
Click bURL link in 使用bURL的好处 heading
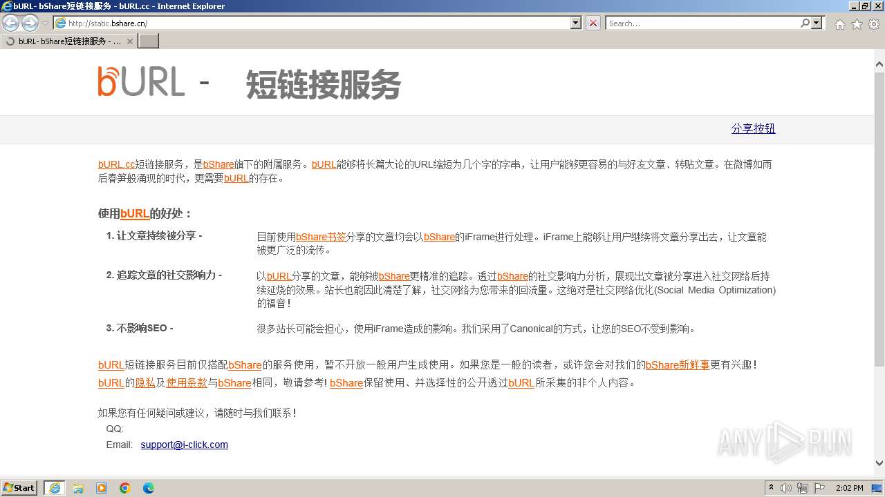tap(135, 213)
